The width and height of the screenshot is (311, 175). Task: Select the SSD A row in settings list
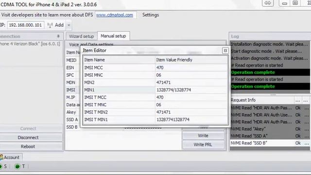pos(72,120)
